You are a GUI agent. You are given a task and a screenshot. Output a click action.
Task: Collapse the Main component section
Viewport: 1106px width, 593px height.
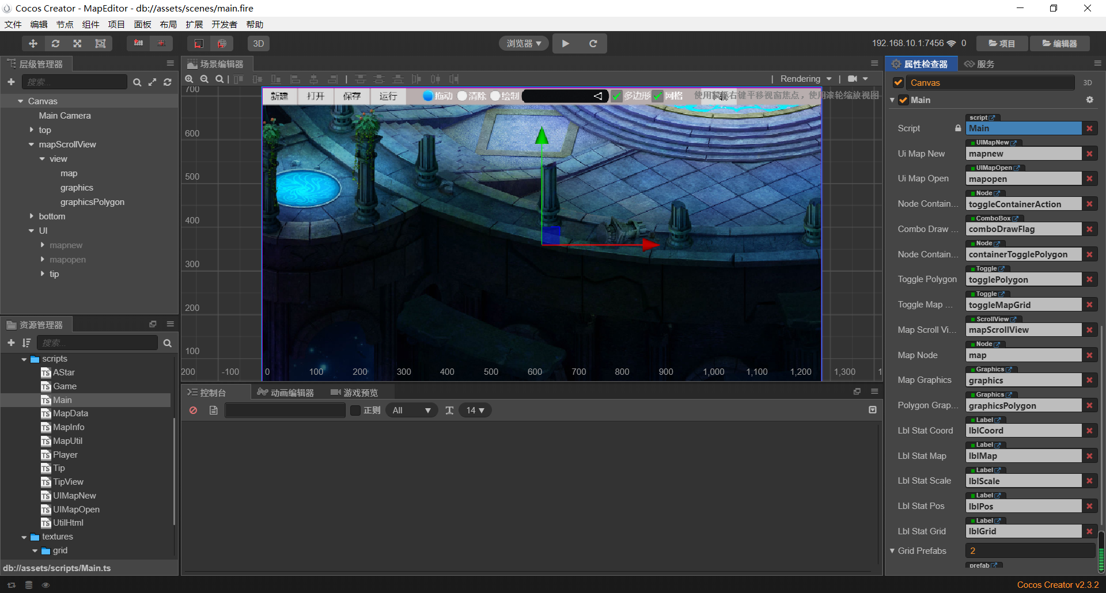[x=892, y=100]
